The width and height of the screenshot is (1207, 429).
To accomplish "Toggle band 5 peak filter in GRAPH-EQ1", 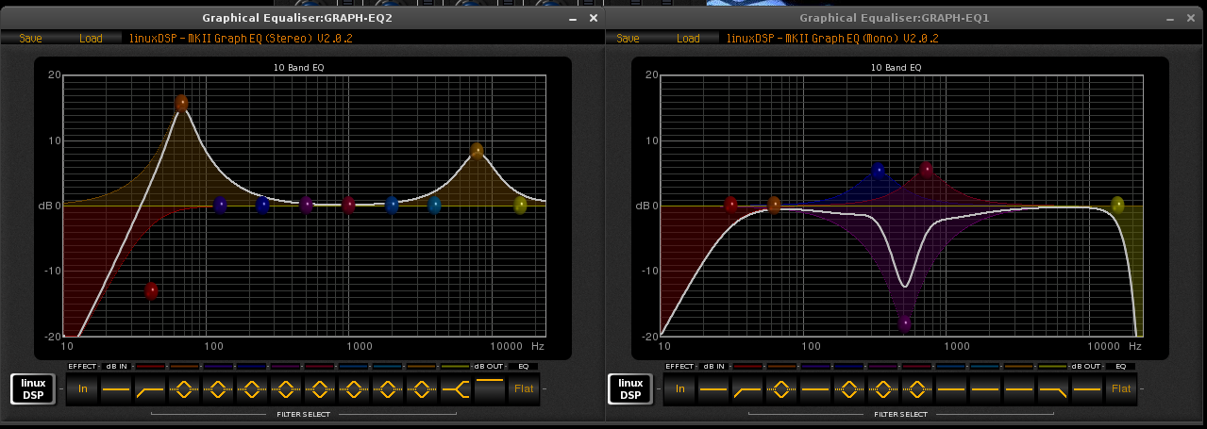I will pyautogui.click(x=884, y=388).
